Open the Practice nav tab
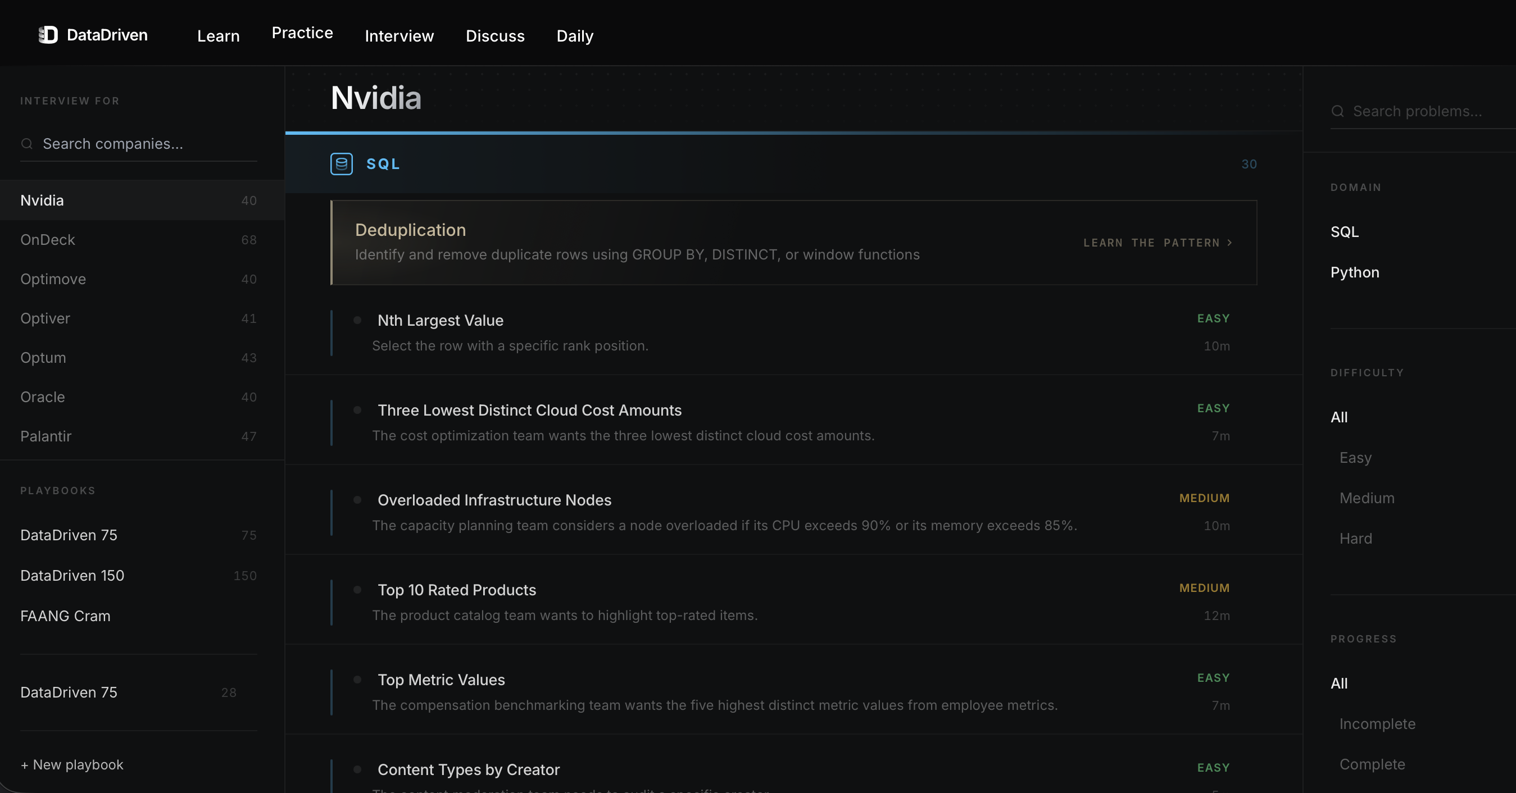 pyautogui.click(x=302, y=33)
